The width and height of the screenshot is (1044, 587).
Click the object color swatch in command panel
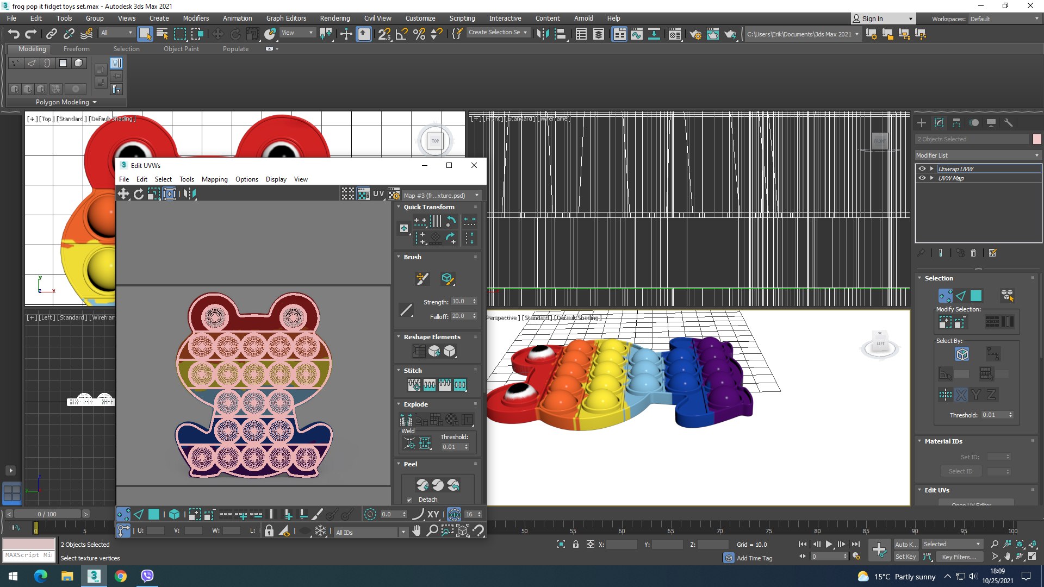point(1037,139)
